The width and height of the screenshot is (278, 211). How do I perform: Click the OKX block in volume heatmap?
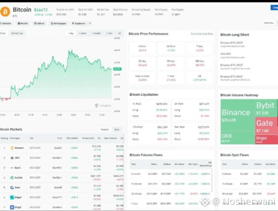coord(237,138)
